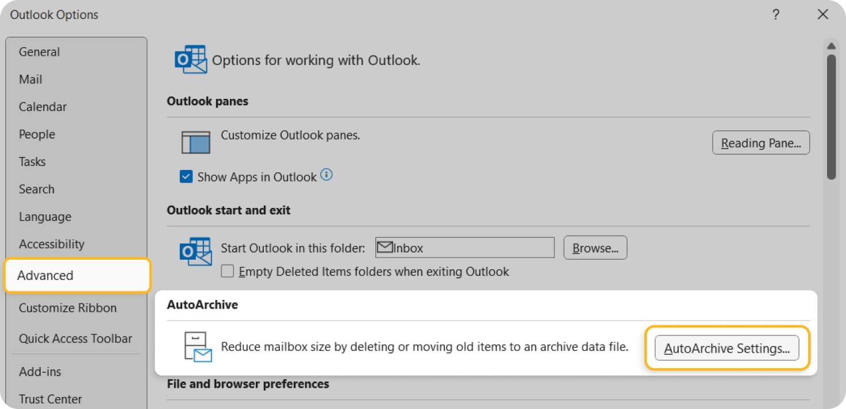Switch to the Advanced settings category
Viewport: 846px width, 409px height.
[44, 275]
